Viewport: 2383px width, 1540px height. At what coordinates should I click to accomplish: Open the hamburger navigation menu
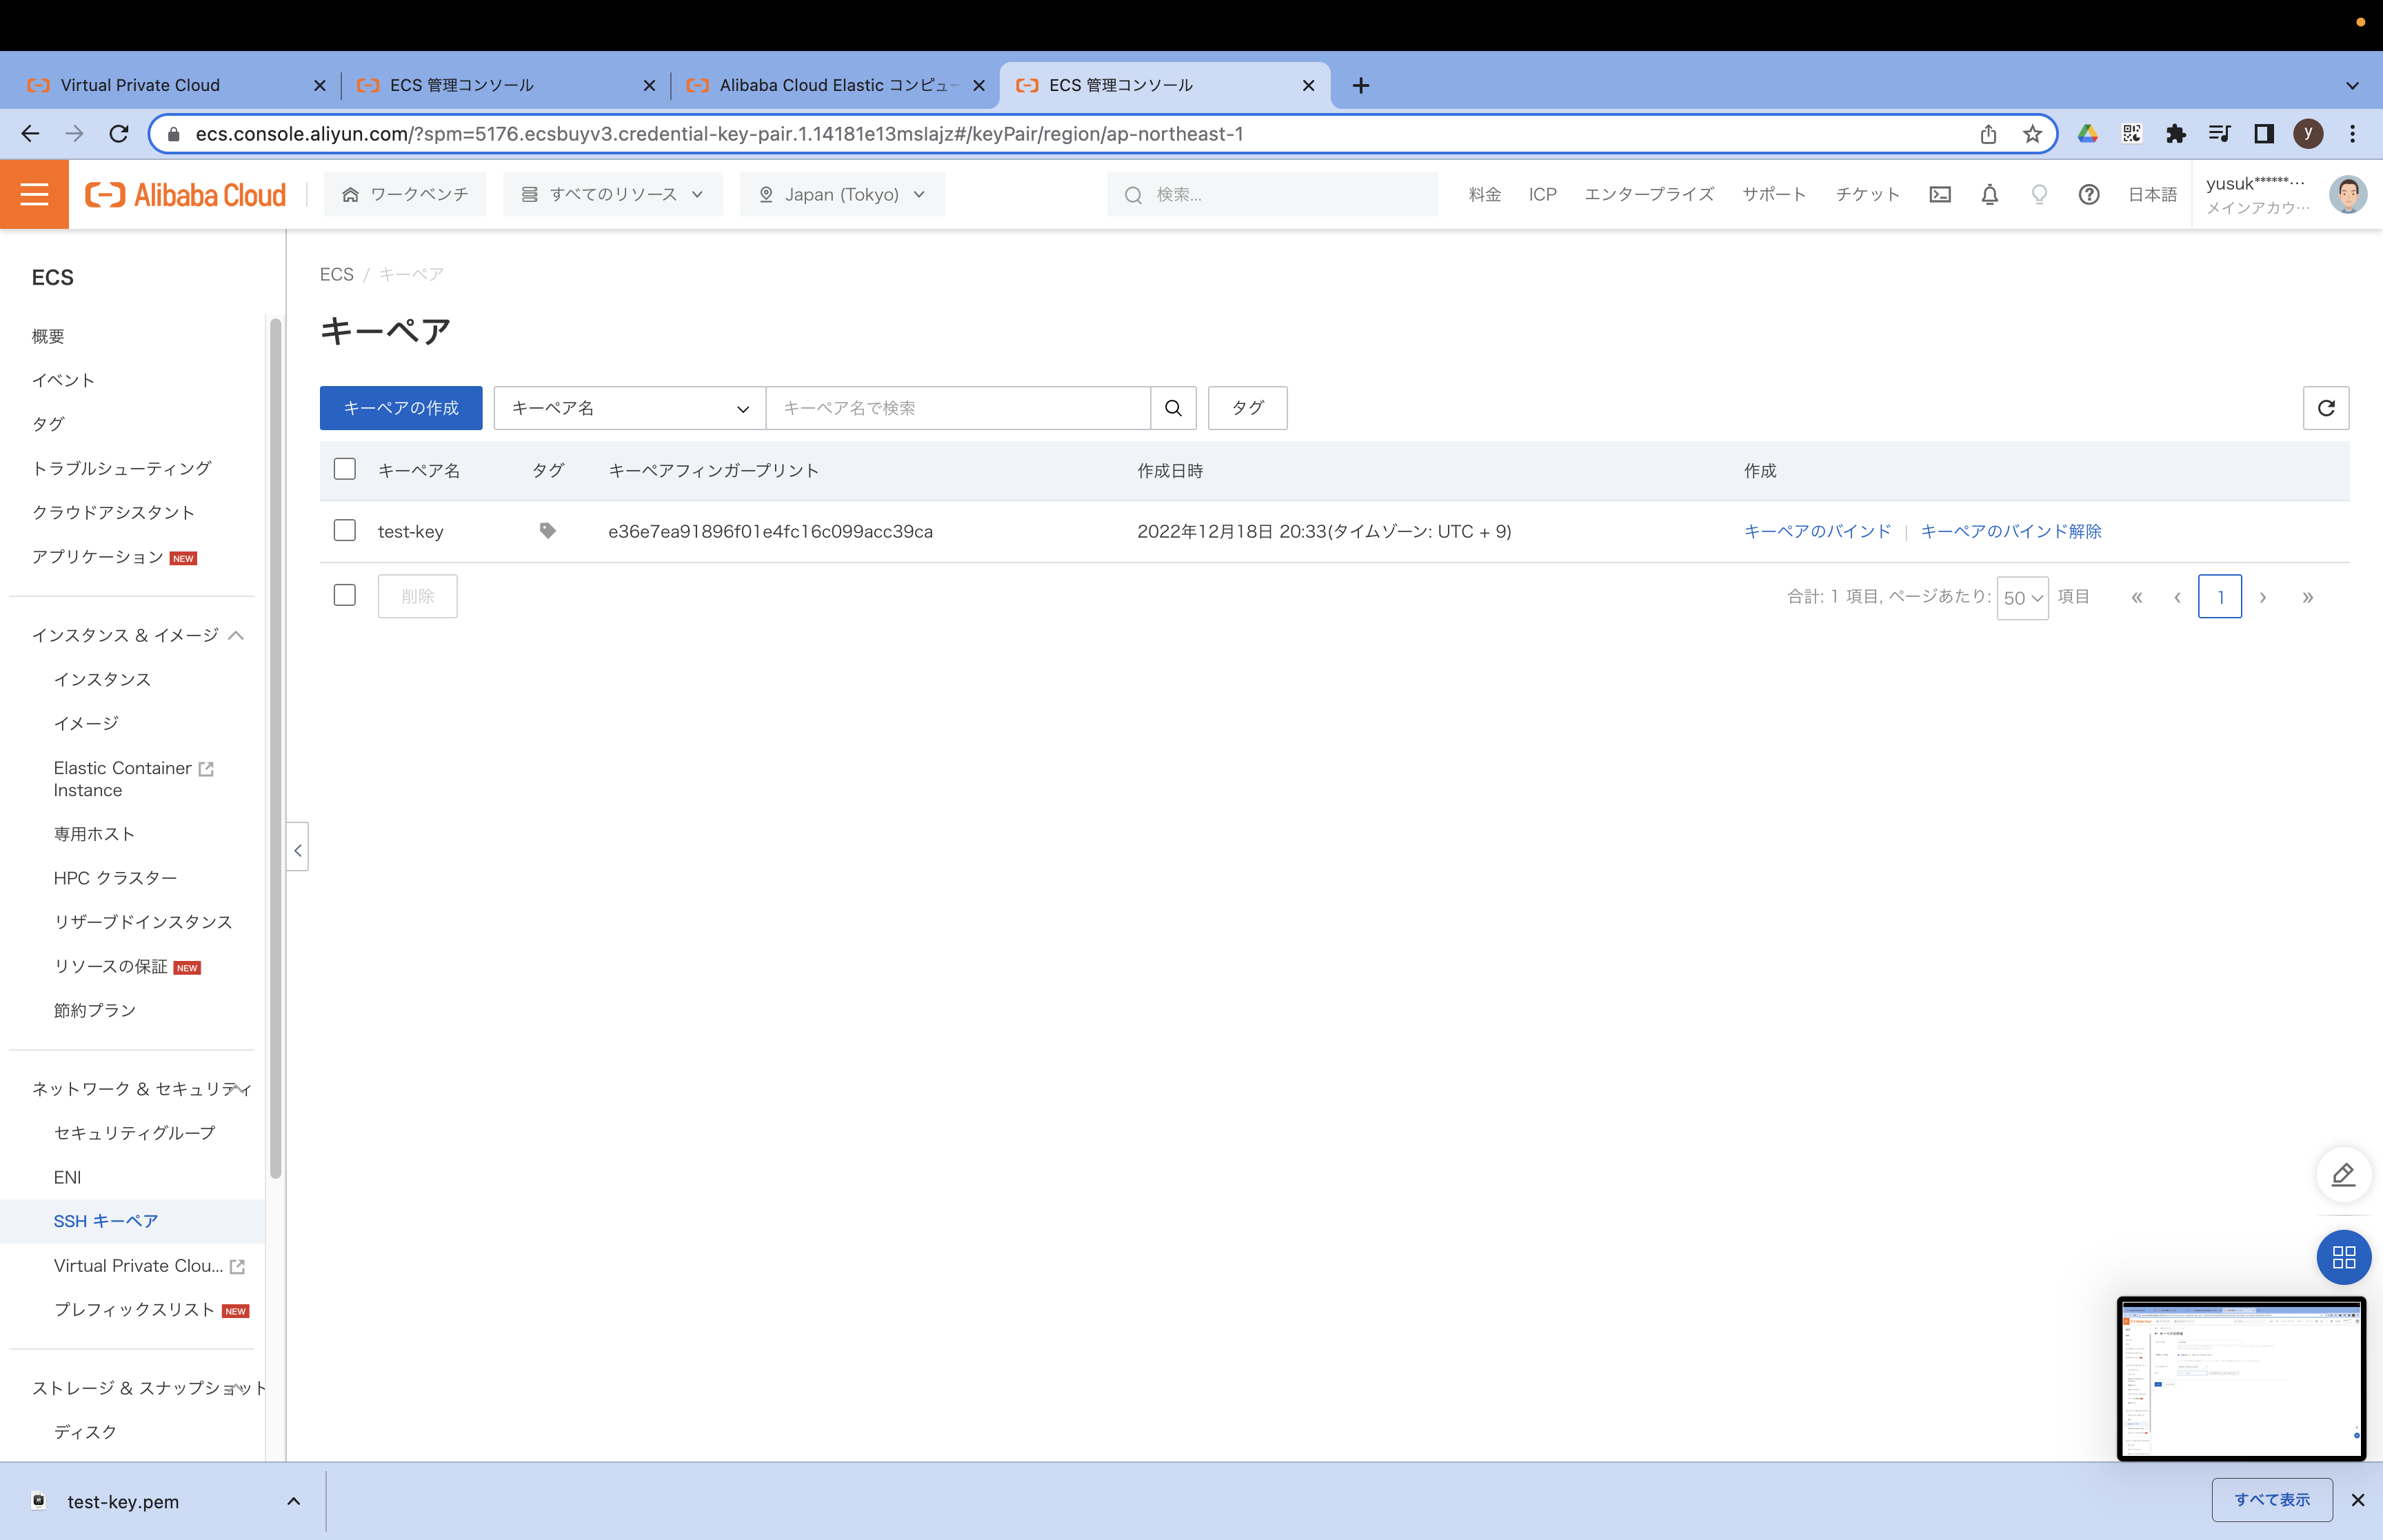coord(34,194)
